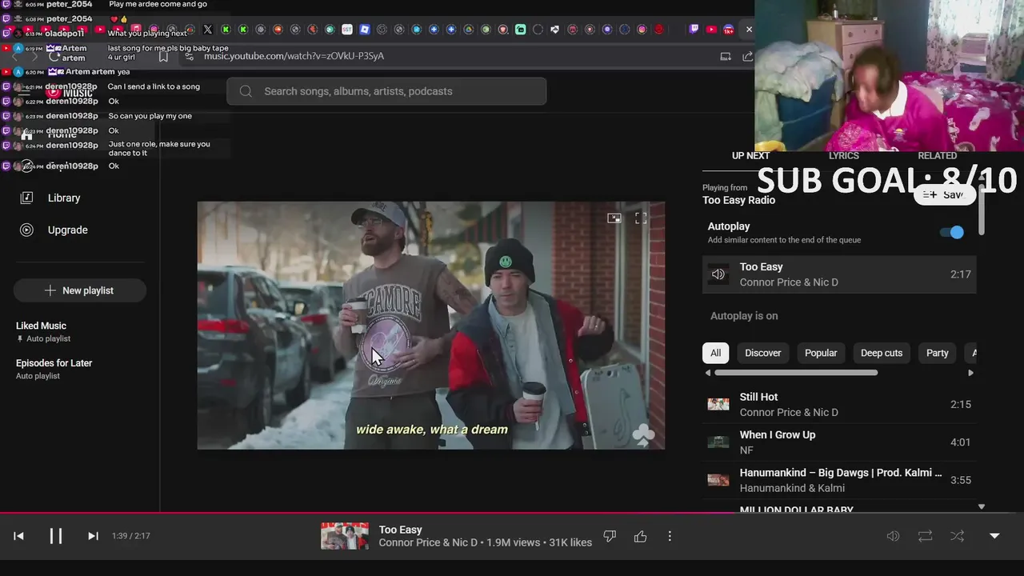
Task: Click Still Hot album thumbnail
Action: (718, 404)
